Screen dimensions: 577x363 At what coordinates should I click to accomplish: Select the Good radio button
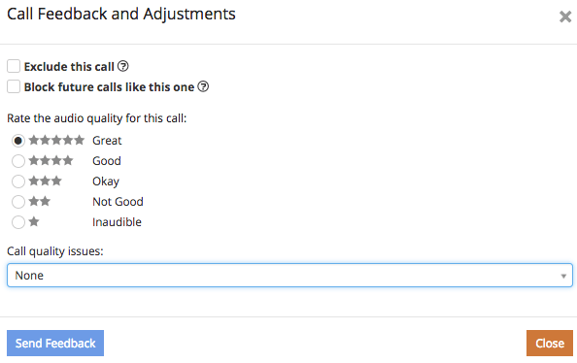point(18,161)
